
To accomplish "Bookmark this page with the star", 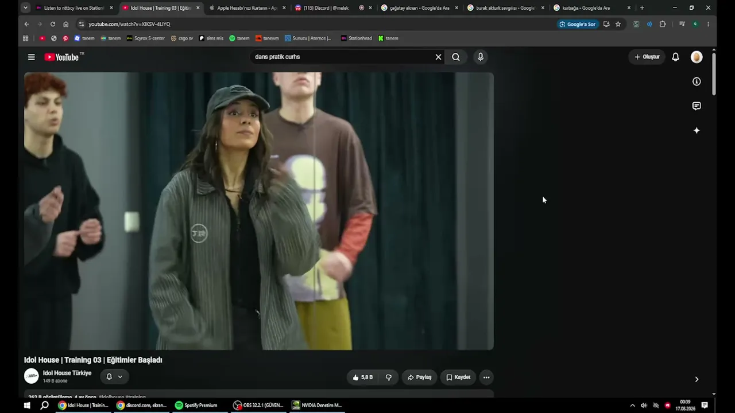I will pos(618,24).
